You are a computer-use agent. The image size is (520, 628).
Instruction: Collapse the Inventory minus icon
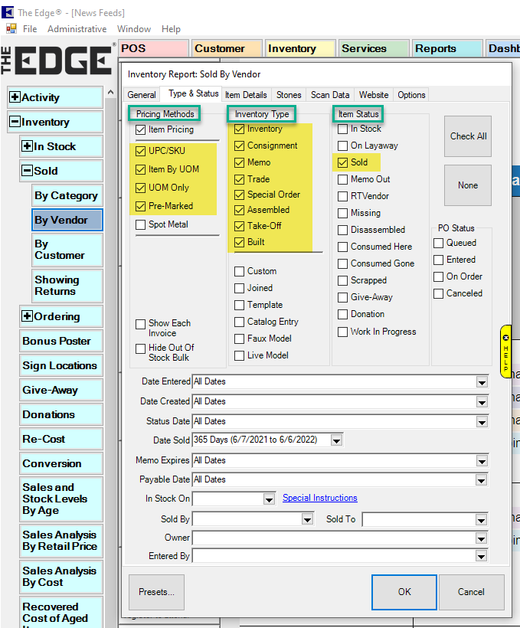coord(15,122)
